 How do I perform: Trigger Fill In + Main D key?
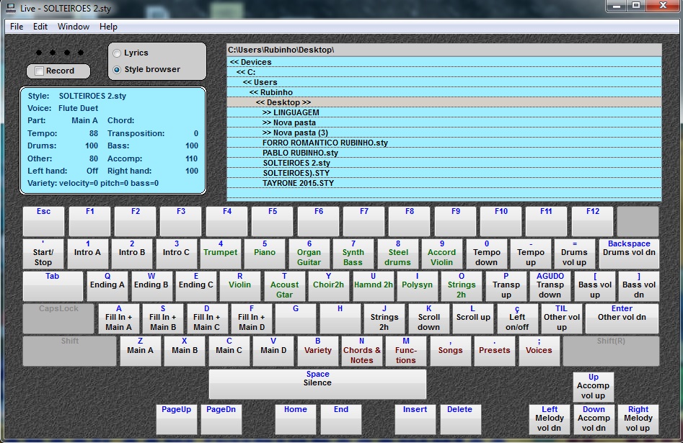251,318
